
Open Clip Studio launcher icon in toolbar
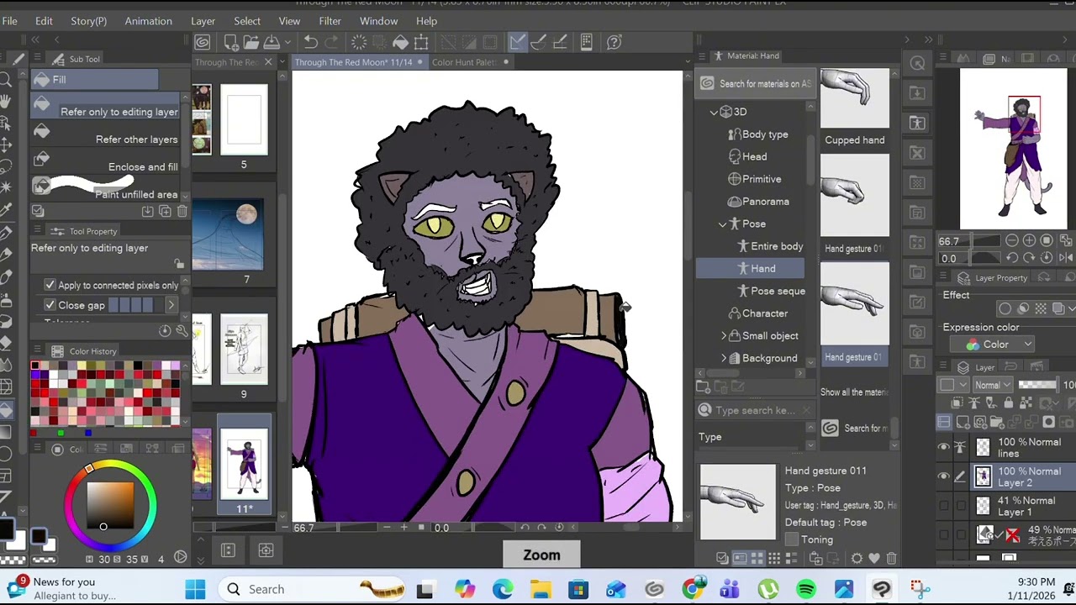[203, 42]
